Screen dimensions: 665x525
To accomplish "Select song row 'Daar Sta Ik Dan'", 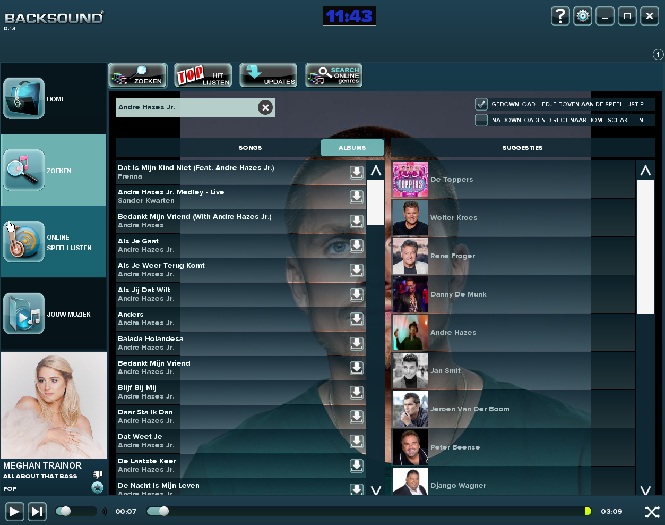I will 240,417.
